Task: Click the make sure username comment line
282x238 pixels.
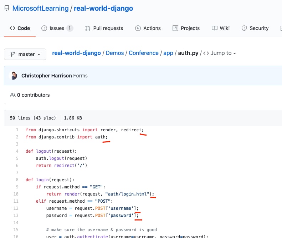Action: [x=102, y=230]
